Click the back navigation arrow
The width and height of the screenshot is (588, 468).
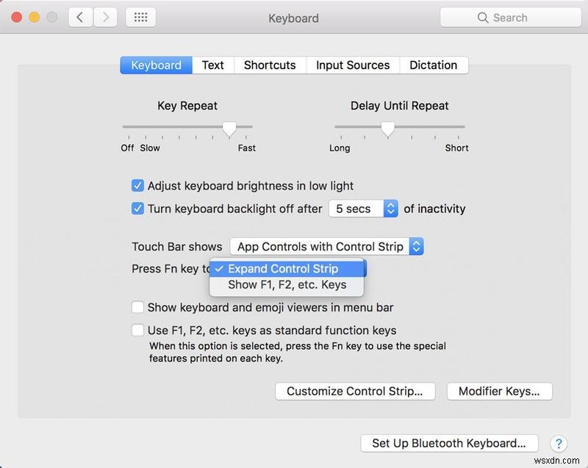click(x=81, y=17)
